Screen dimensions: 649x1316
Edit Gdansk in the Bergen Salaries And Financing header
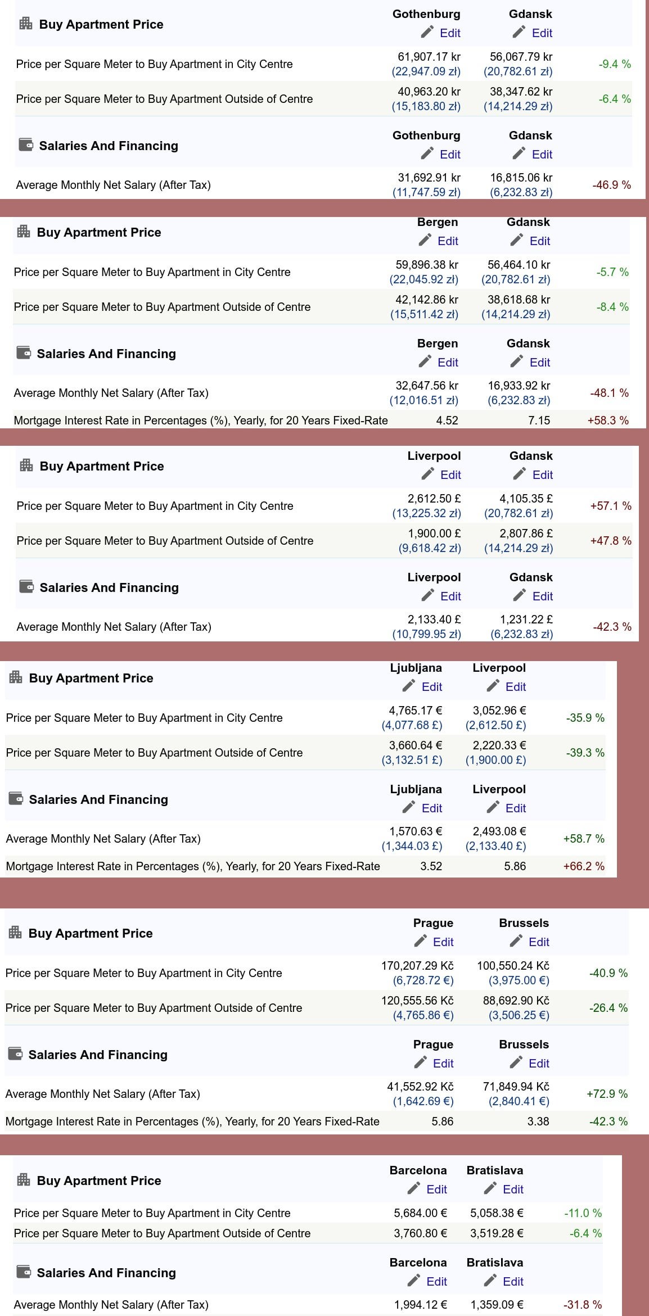(540, 362)
